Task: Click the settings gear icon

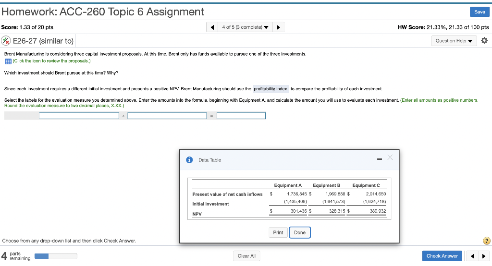Action: click(x=484, y=40)
